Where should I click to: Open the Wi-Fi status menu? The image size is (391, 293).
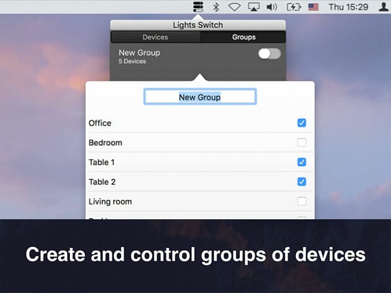click(x=234, y=7)
